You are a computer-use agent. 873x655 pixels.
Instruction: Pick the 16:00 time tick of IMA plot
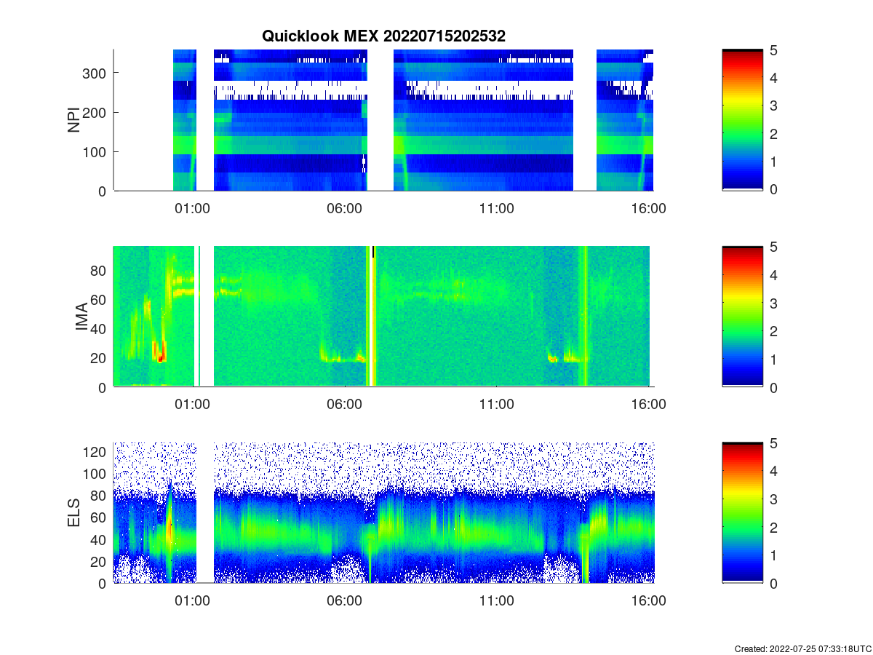coord(649,405)
